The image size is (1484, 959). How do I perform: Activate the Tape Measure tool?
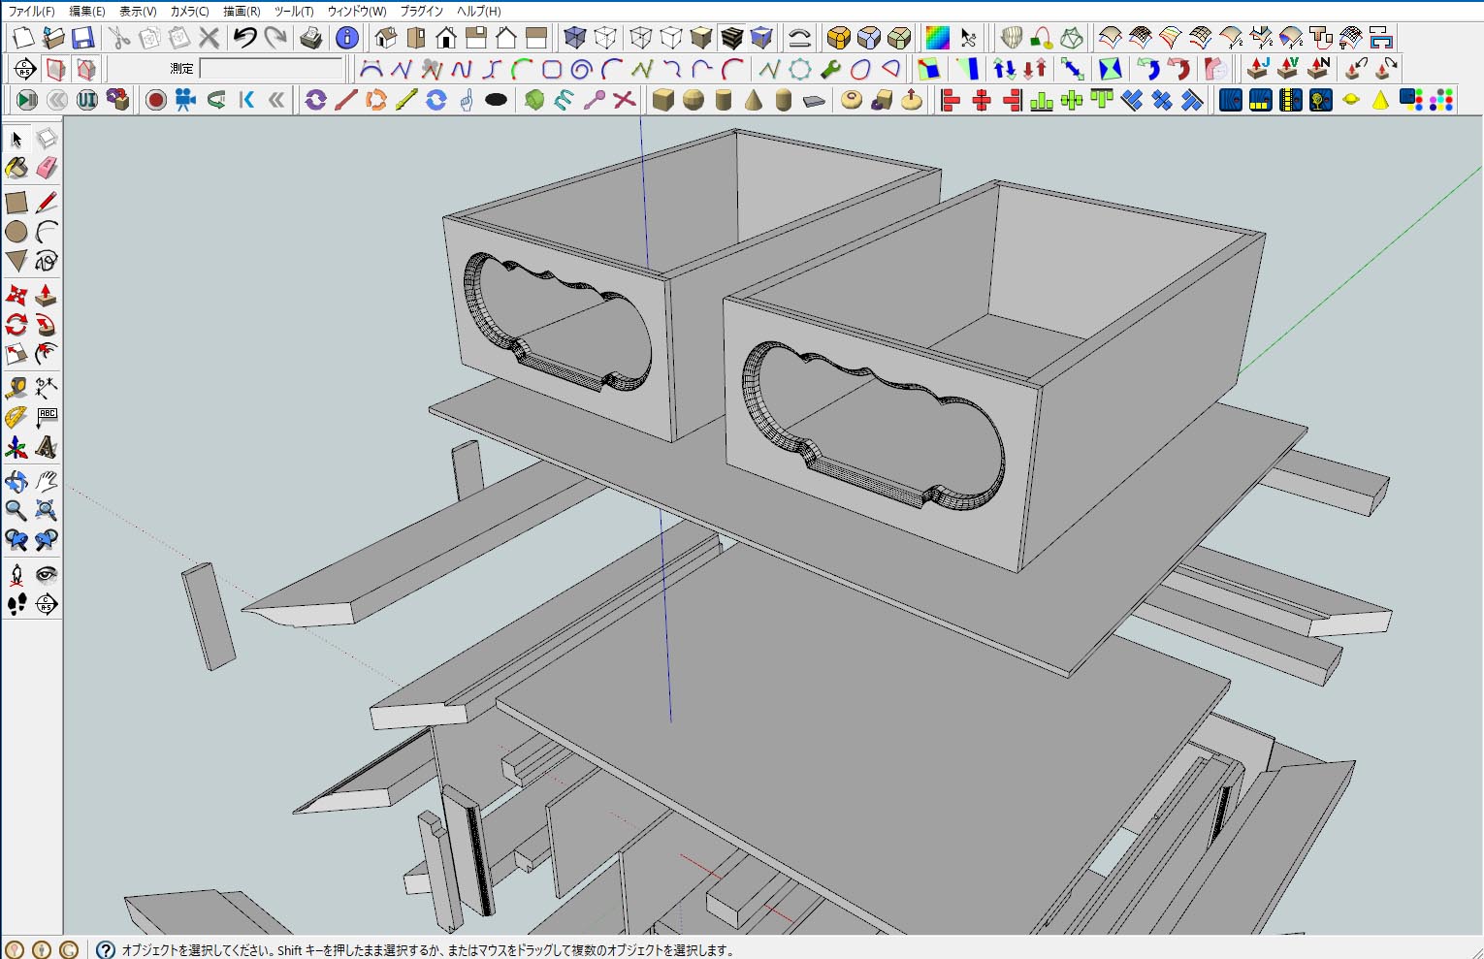coord(16,388)
